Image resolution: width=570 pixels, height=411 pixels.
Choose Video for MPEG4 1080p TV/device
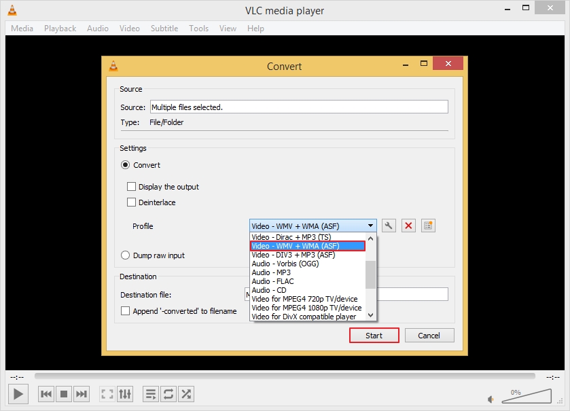308,308
